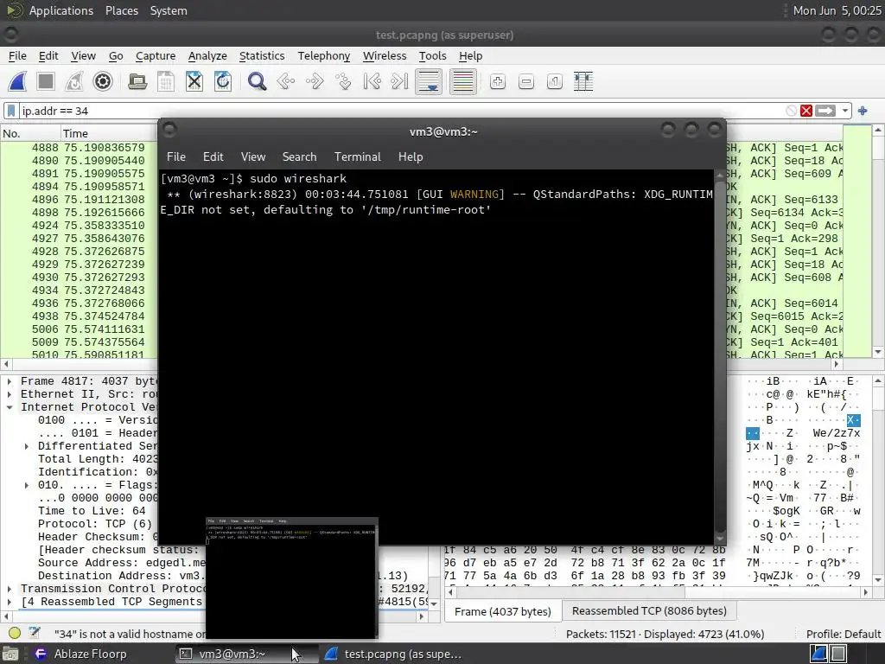Click the stop capture square icon
Viewport: 885px width, 664px height.
click(x=46, y=81)
